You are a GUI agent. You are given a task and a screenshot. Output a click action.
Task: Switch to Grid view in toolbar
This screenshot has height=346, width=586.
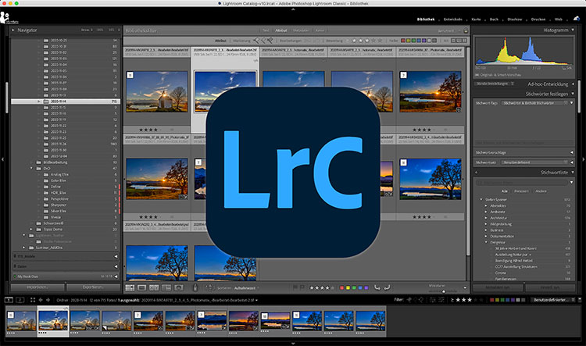tap(130, 287)
